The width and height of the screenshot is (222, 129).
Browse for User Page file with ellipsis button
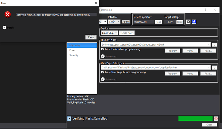[x=214, y=67]
